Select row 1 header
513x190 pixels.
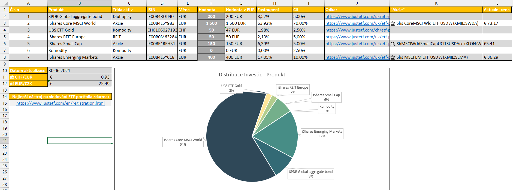click(x=5, y=10)
